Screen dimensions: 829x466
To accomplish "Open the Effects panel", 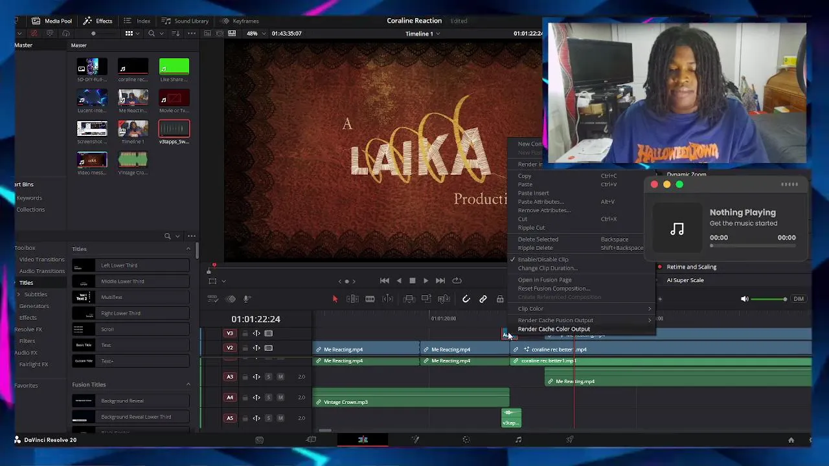I will point(98,21).
